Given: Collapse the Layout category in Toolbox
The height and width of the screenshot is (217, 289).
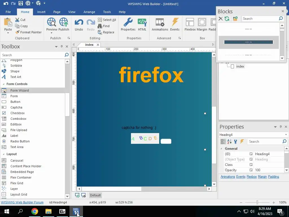Looking at the screenshot, I should 3,154.
